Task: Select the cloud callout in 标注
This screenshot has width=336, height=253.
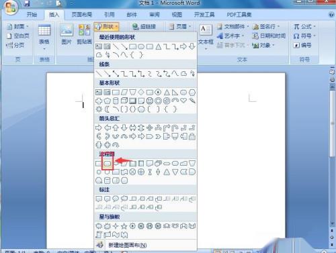Action: point(124,199)
